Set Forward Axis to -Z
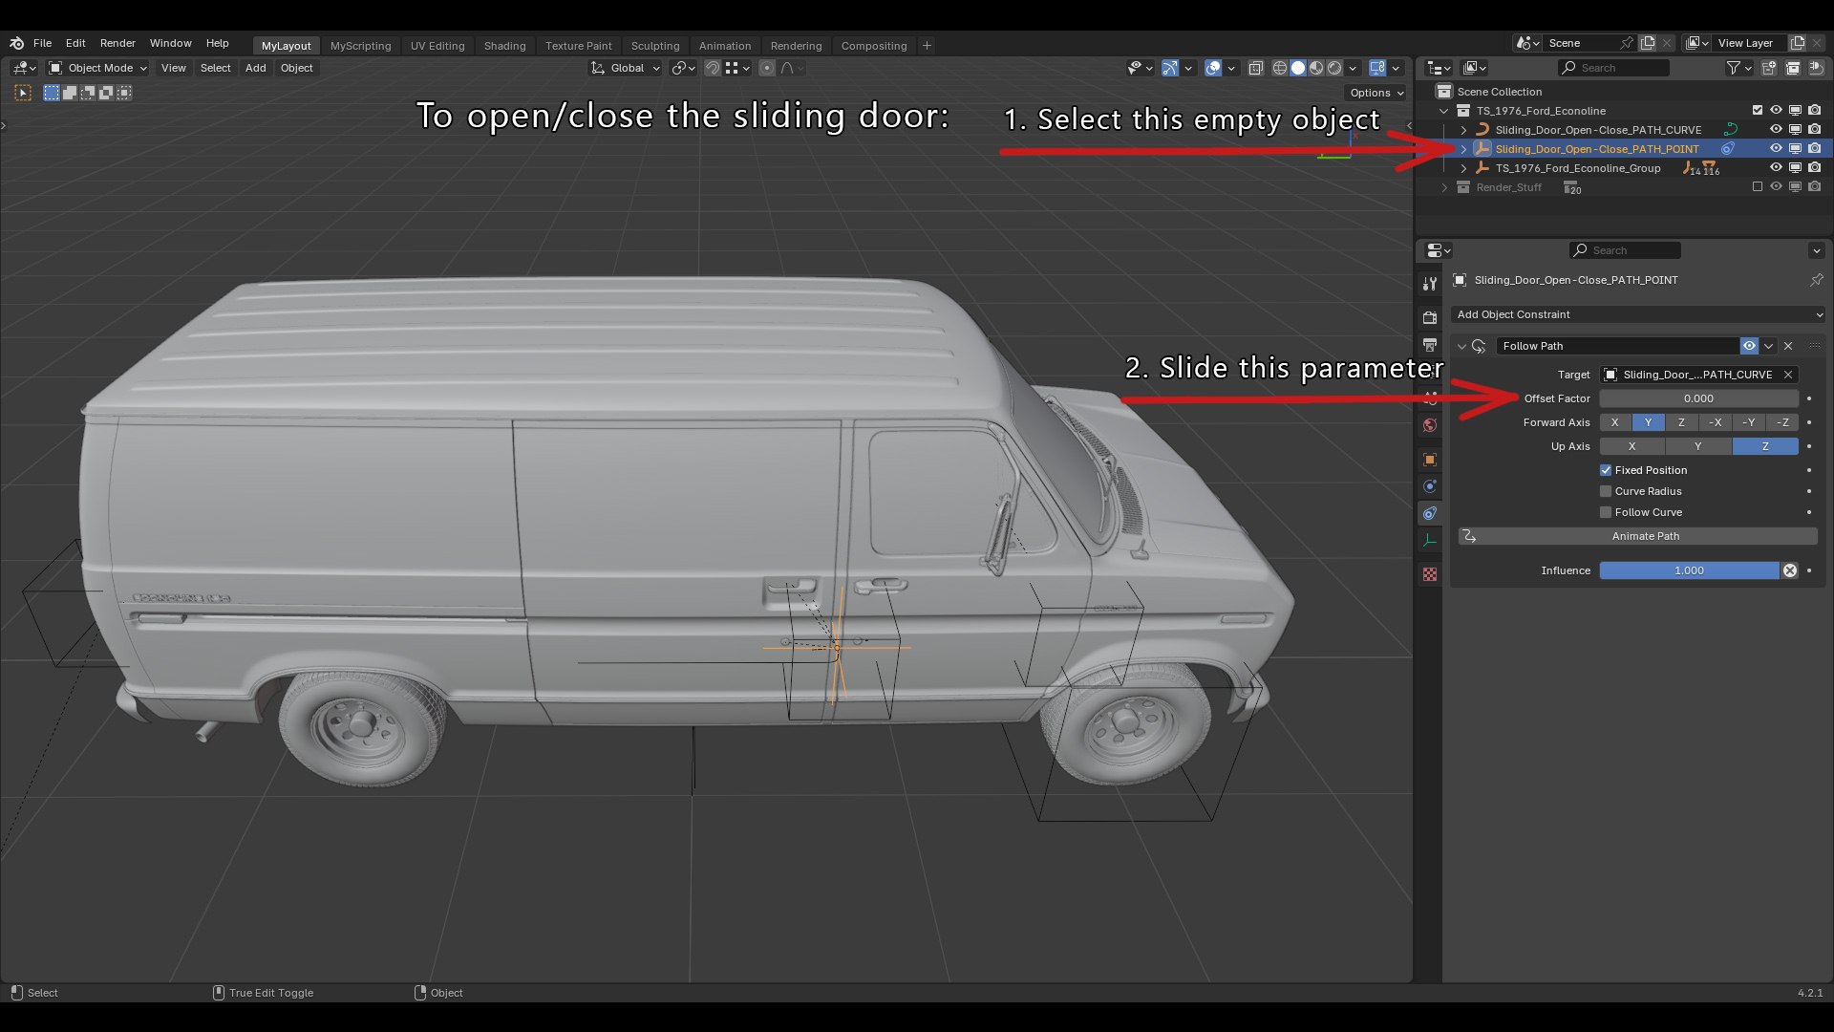The image size is (1834, 1032). point(1782,422)
